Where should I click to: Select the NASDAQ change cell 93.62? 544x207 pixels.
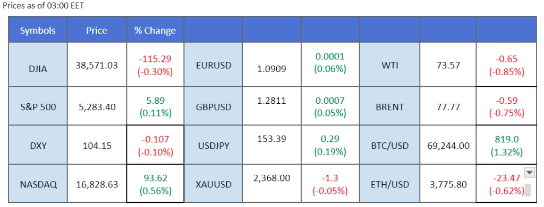click(x=155, y=184)
